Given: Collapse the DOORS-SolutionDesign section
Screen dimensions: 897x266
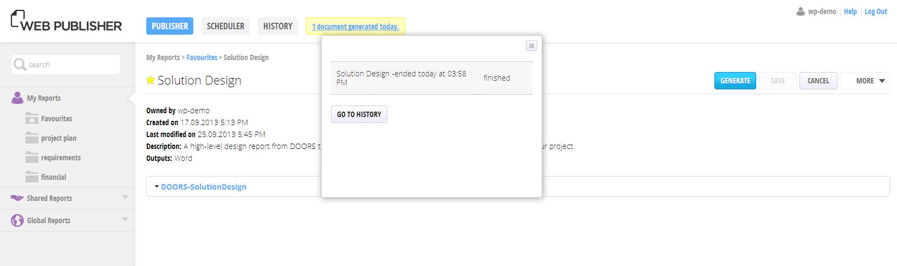Looking at the screenshot, I should click(157, 187).
